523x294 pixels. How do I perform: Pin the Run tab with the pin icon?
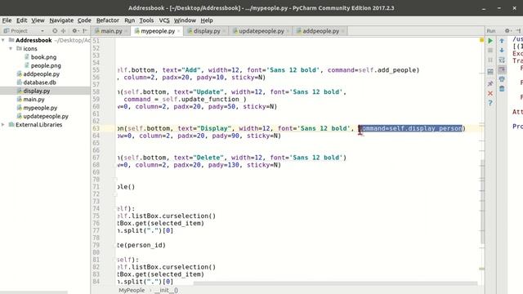coord(490,83)
